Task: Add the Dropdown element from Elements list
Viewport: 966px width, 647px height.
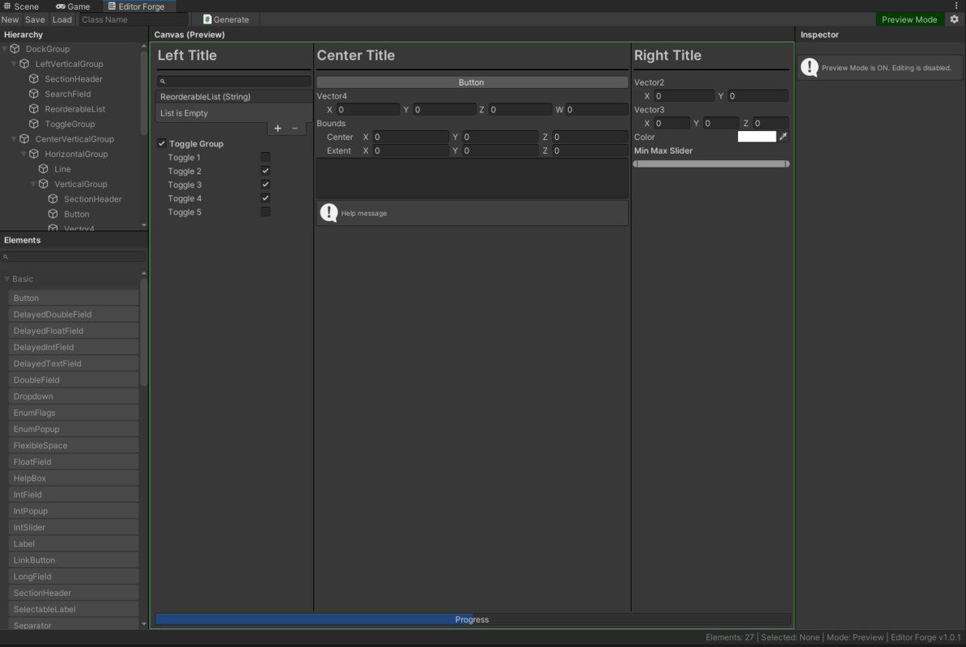Action: 74,395
